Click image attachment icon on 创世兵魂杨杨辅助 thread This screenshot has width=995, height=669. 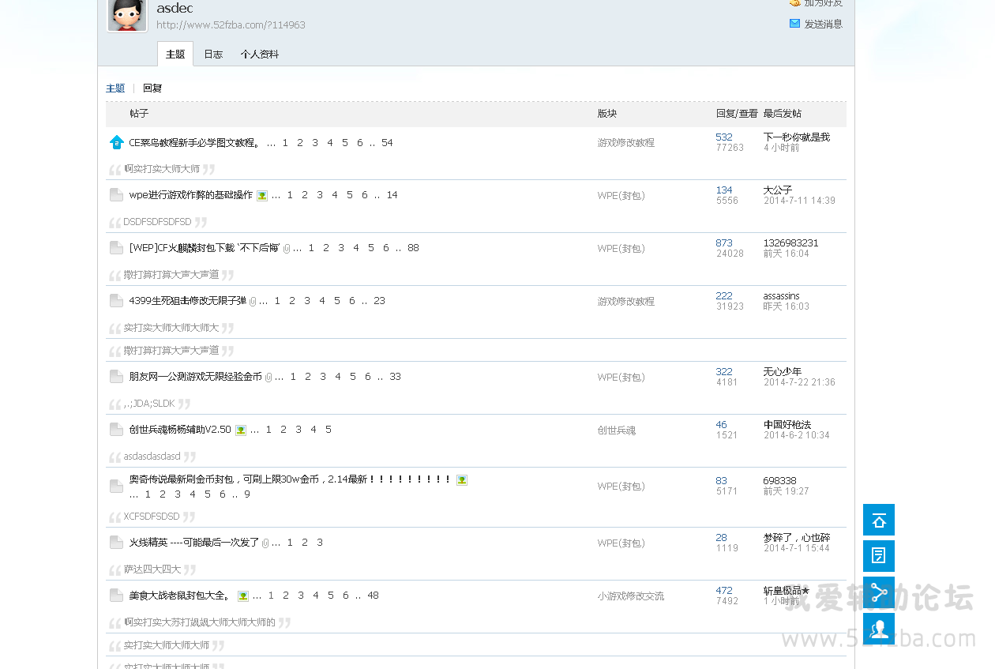pos(241,430)
